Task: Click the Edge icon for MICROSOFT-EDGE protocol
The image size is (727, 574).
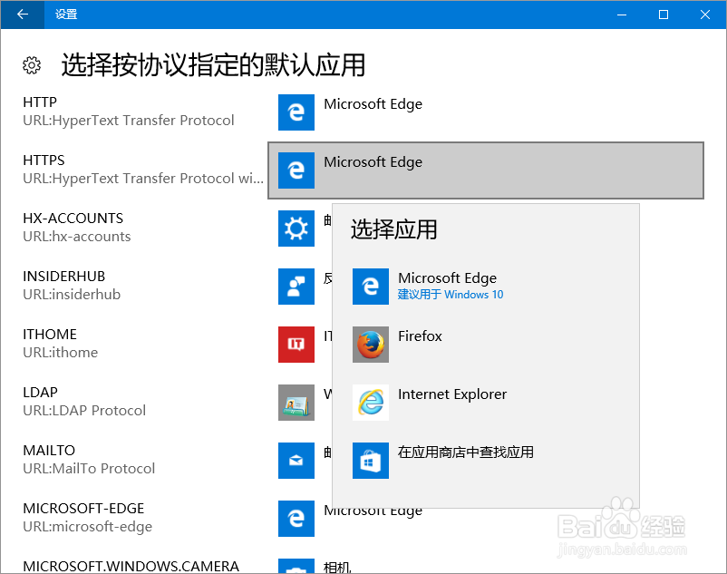Action: click(296, 519)
